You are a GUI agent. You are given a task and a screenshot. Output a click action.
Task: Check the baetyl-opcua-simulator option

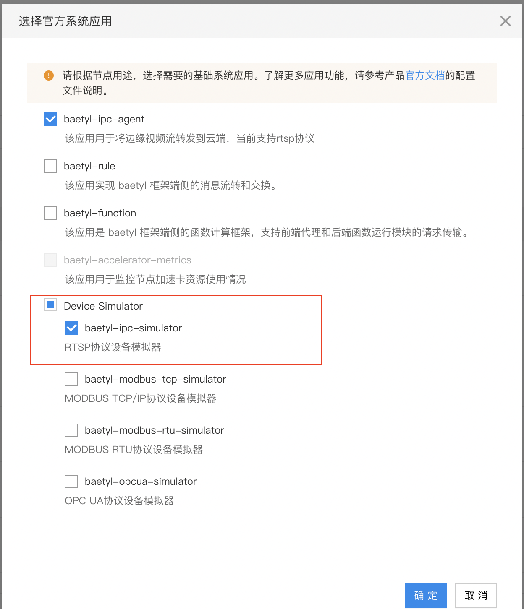click(71, 481)
